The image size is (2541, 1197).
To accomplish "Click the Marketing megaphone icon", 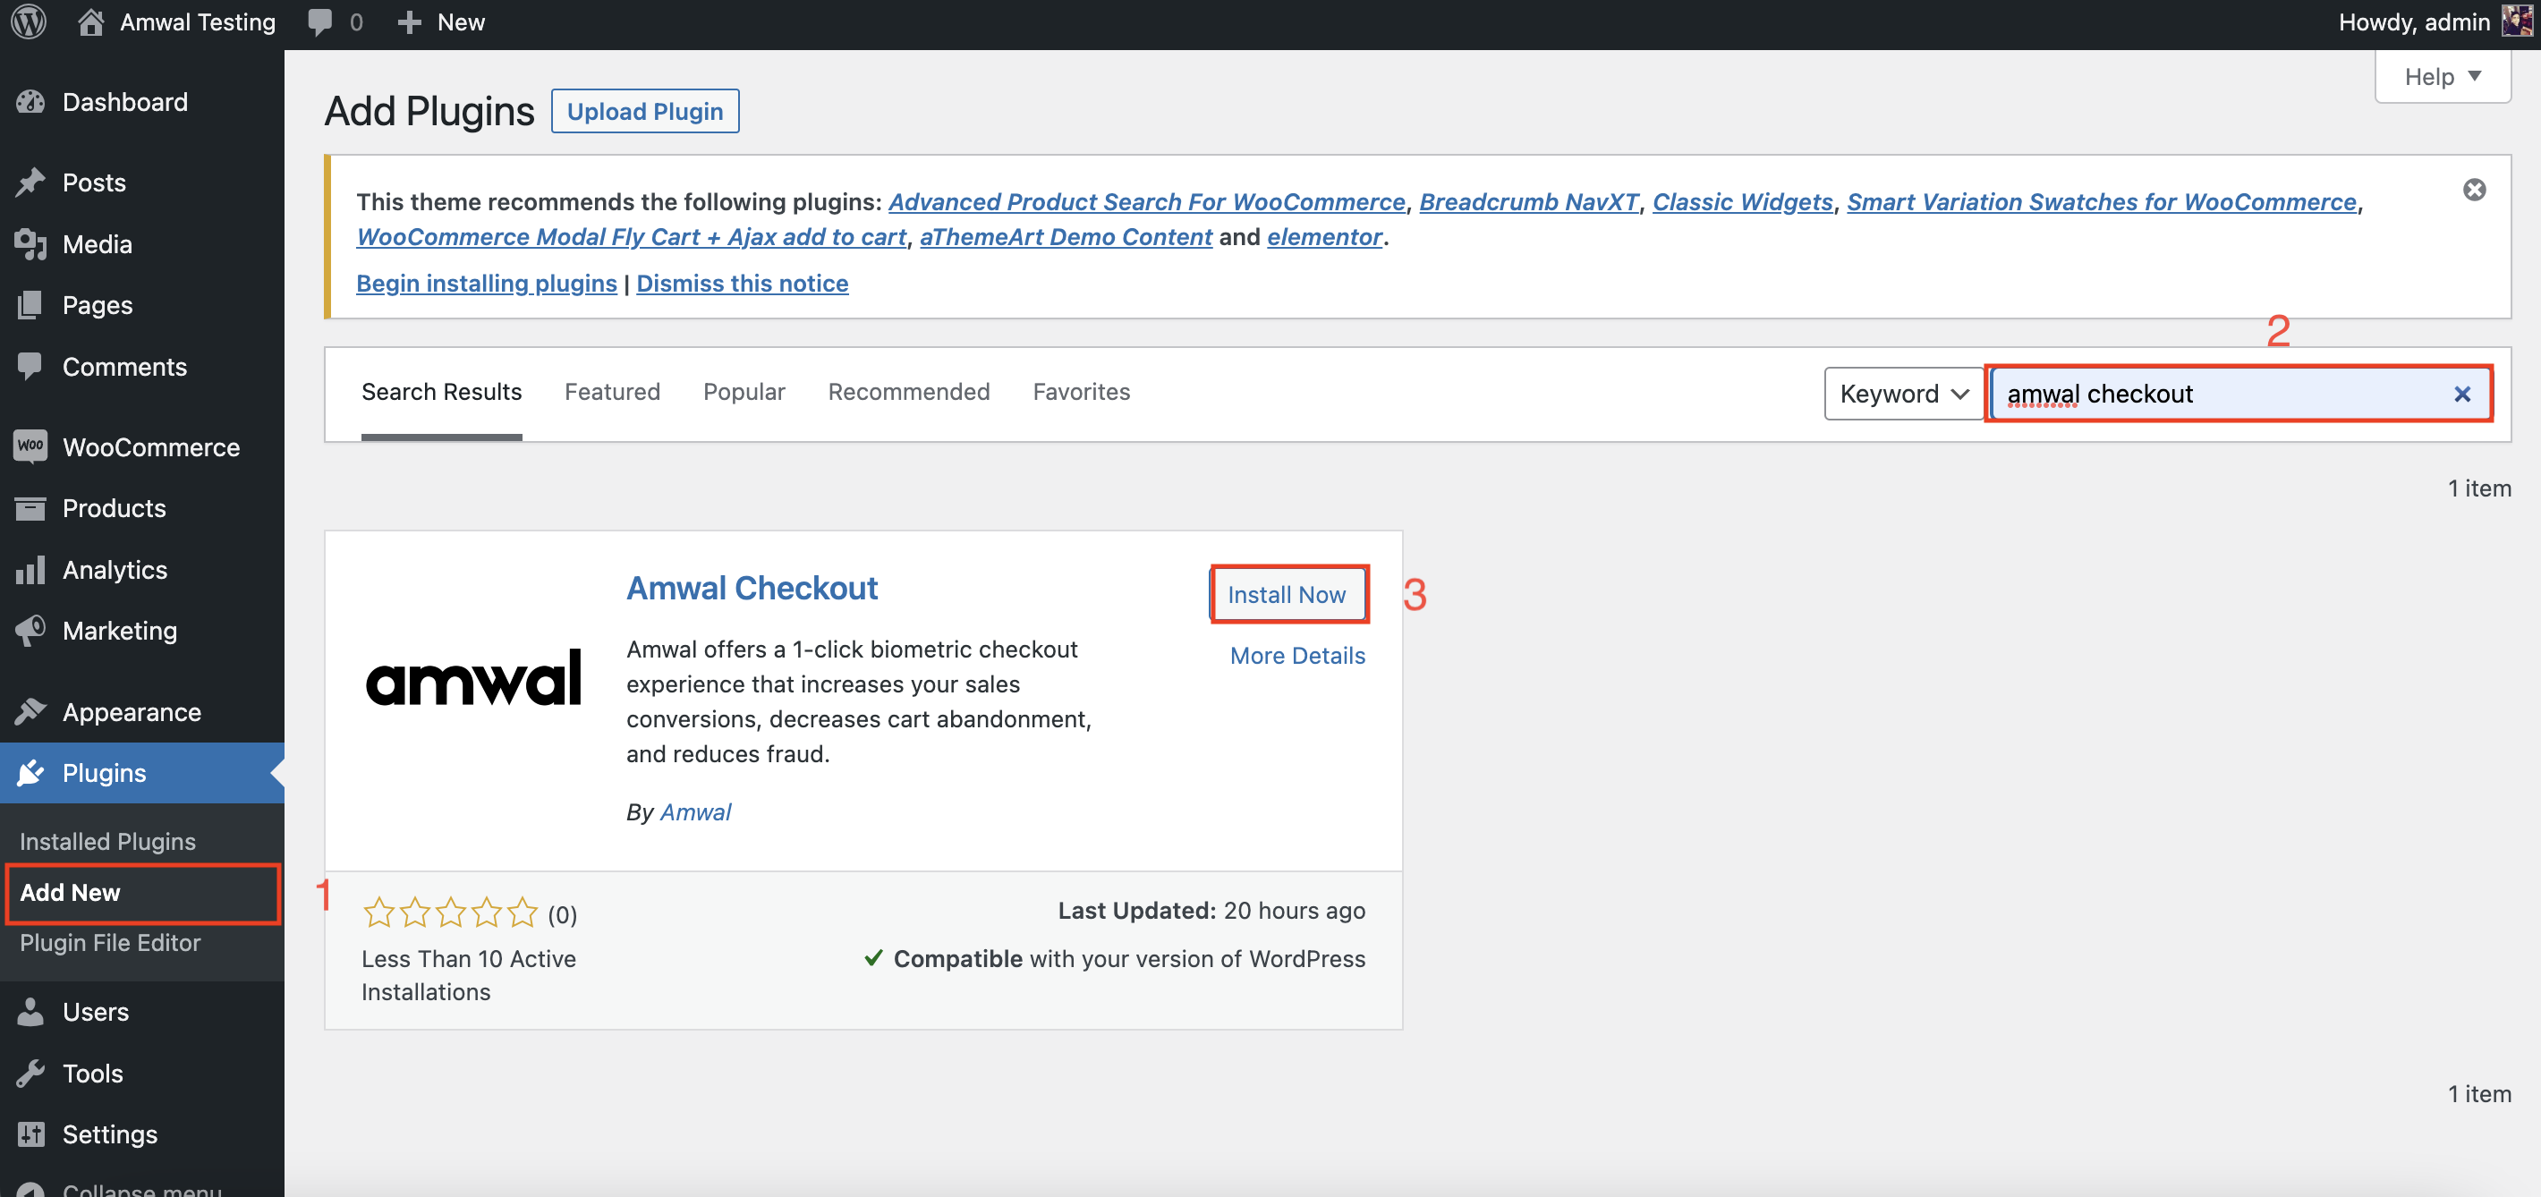I will point(30,630).
